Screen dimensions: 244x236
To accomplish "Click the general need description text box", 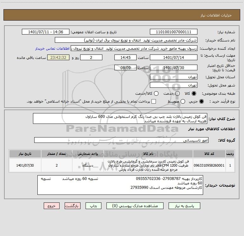I will click(x=120, y=118).
